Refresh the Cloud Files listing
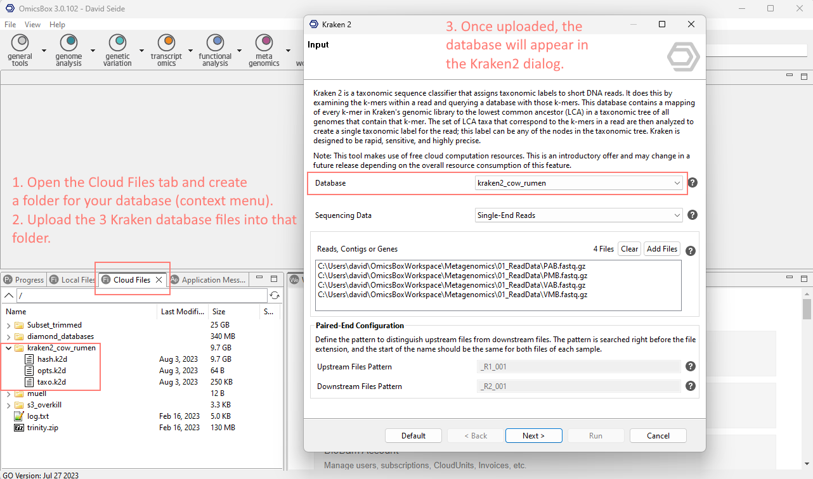The height and width of the screenshot is (479, 813). tap(275, 295)
